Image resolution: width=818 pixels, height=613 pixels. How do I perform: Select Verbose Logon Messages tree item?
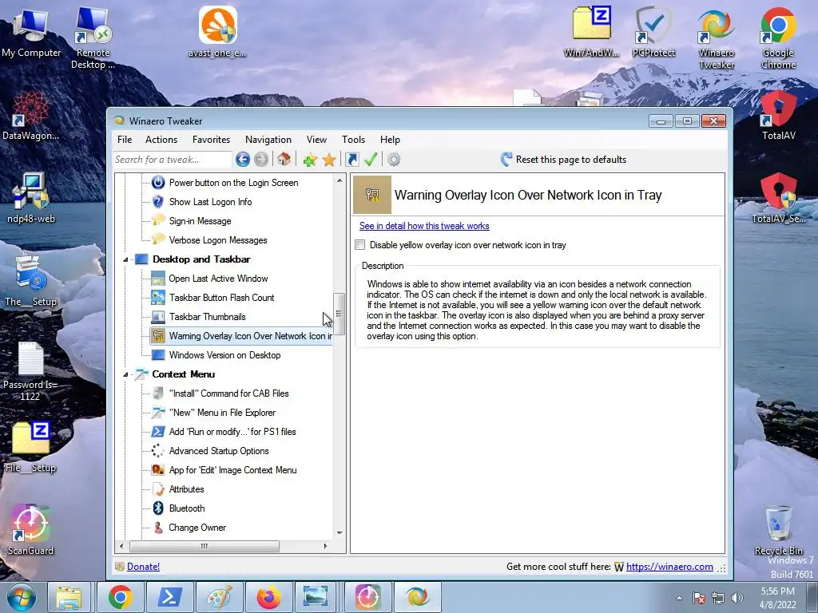(x=218, y=240)
